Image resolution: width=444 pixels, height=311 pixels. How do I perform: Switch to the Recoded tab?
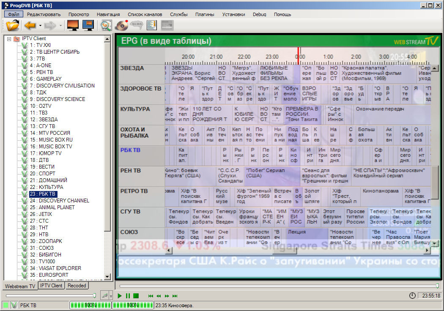[77, 286]
